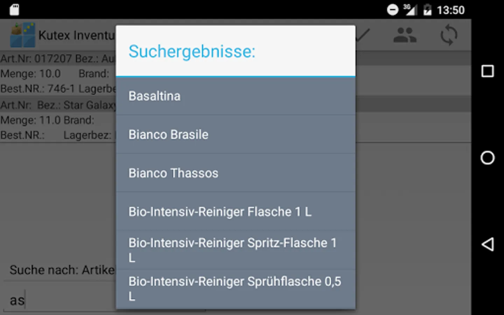The height and width of the screenshot is (315, 504).
Task: Open the people/users icon
Action: point(405,35)
